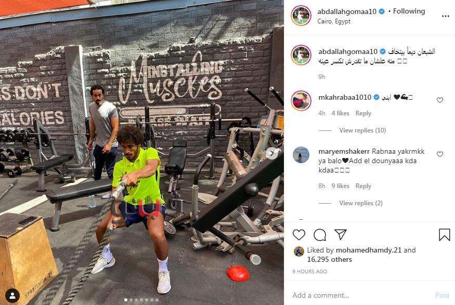Open the comment bubble icon
455x305 pixels.
click(320, 235)
